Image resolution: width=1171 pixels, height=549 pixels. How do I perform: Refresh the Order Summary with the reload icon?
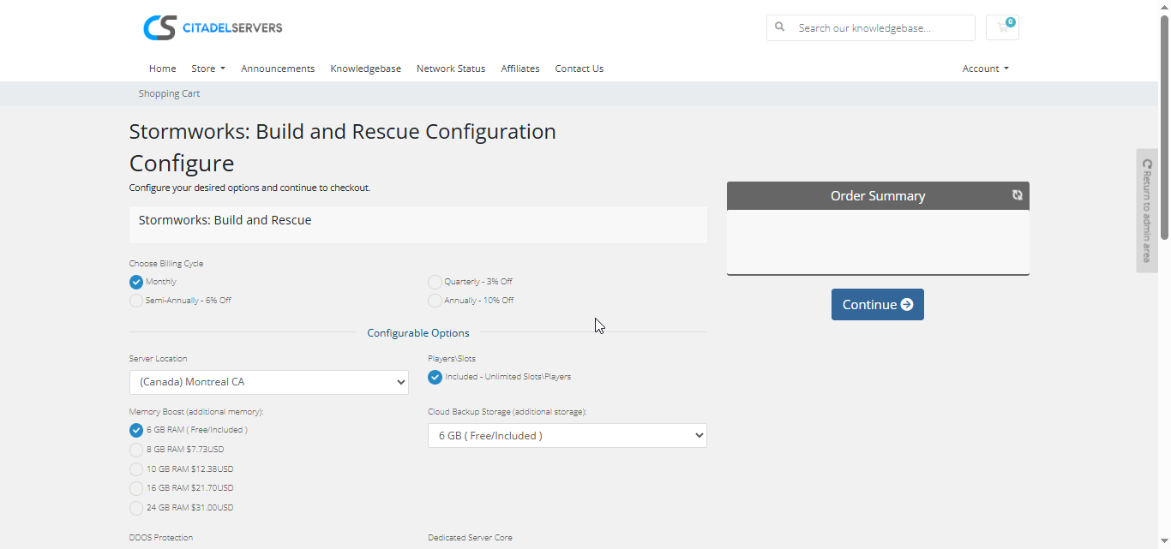click(x=1017, y=195)
